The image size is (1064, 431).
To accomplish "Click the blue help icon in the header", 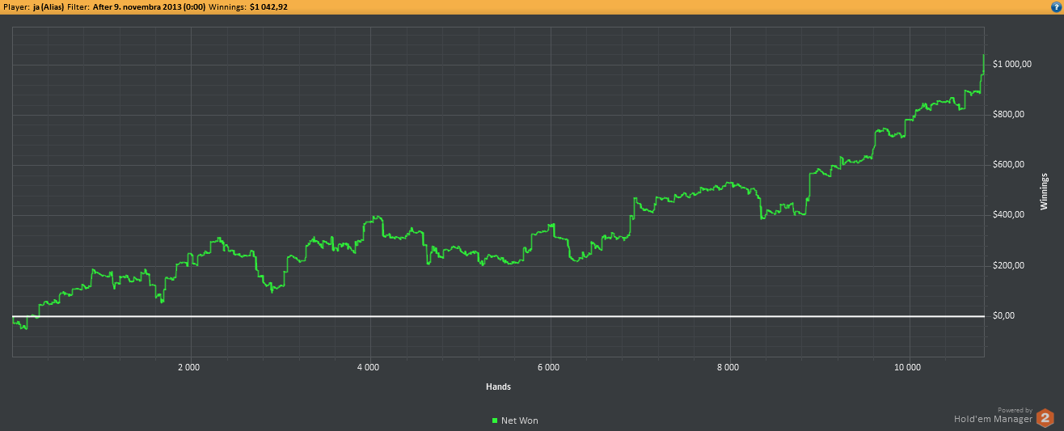I will (x=1056, y=6).
